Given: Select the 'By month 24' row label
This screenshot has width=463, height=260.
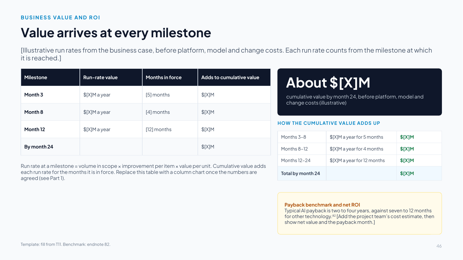Looking at the screenshot, I should (39, 147).
